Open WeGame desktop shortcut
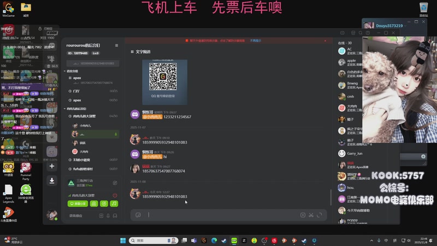The width and height of the screenshot is (437, 246). [x=8, y=10]
